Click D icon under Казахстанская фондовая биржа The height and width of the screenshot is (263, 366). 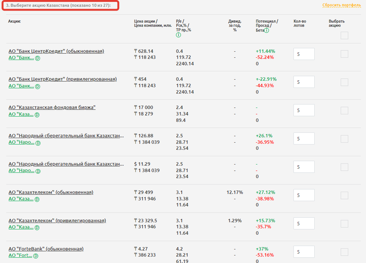tap(37, 115)
